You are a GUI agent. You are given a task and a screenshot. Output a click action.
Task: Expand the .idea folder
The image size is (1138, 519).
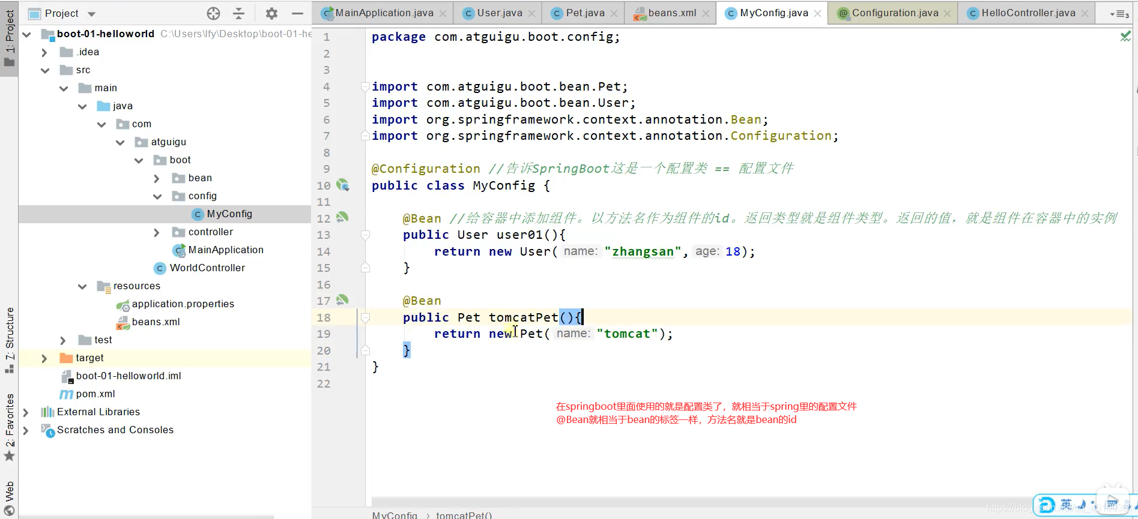44,52
